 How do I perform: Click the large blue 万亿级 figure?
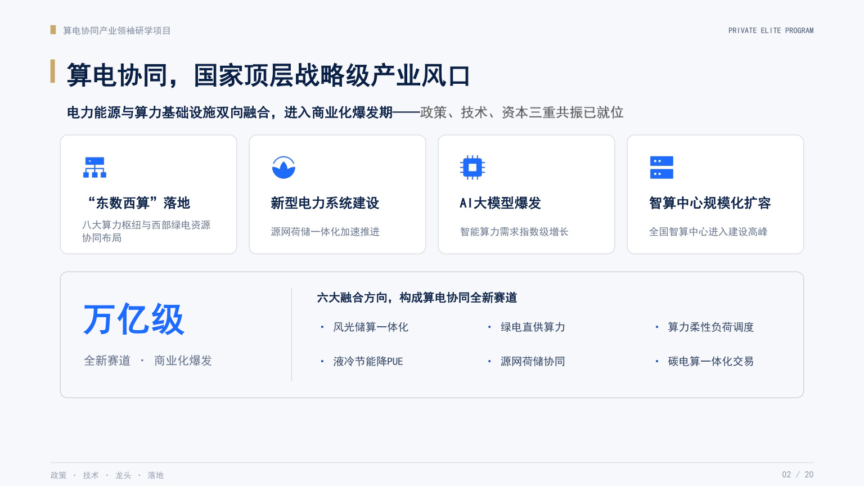pyautogui.click(x=134, y=319)
